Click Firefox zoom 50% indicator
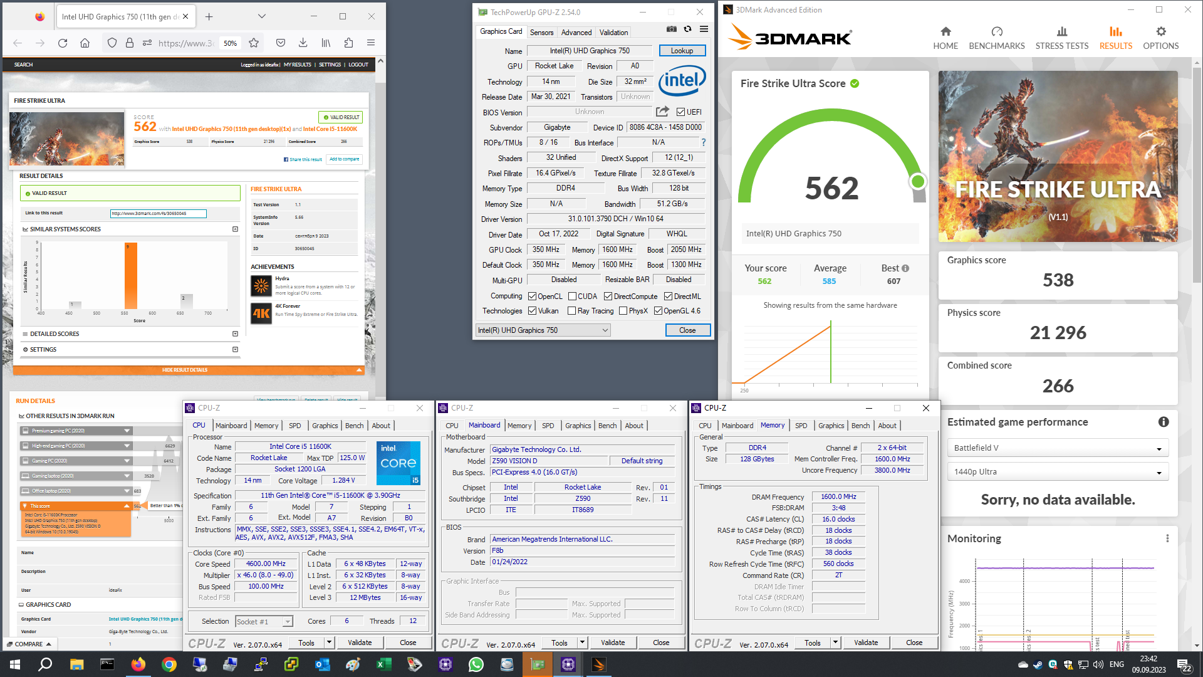This screenshot has height=677, width=1203. tap(231, 43)
